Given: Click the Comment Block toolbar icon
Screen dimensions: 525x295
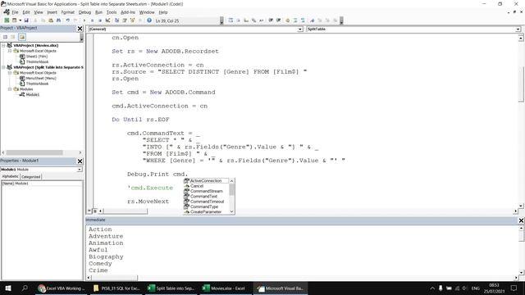Looking at the screenshot, I should pos(295,20).
